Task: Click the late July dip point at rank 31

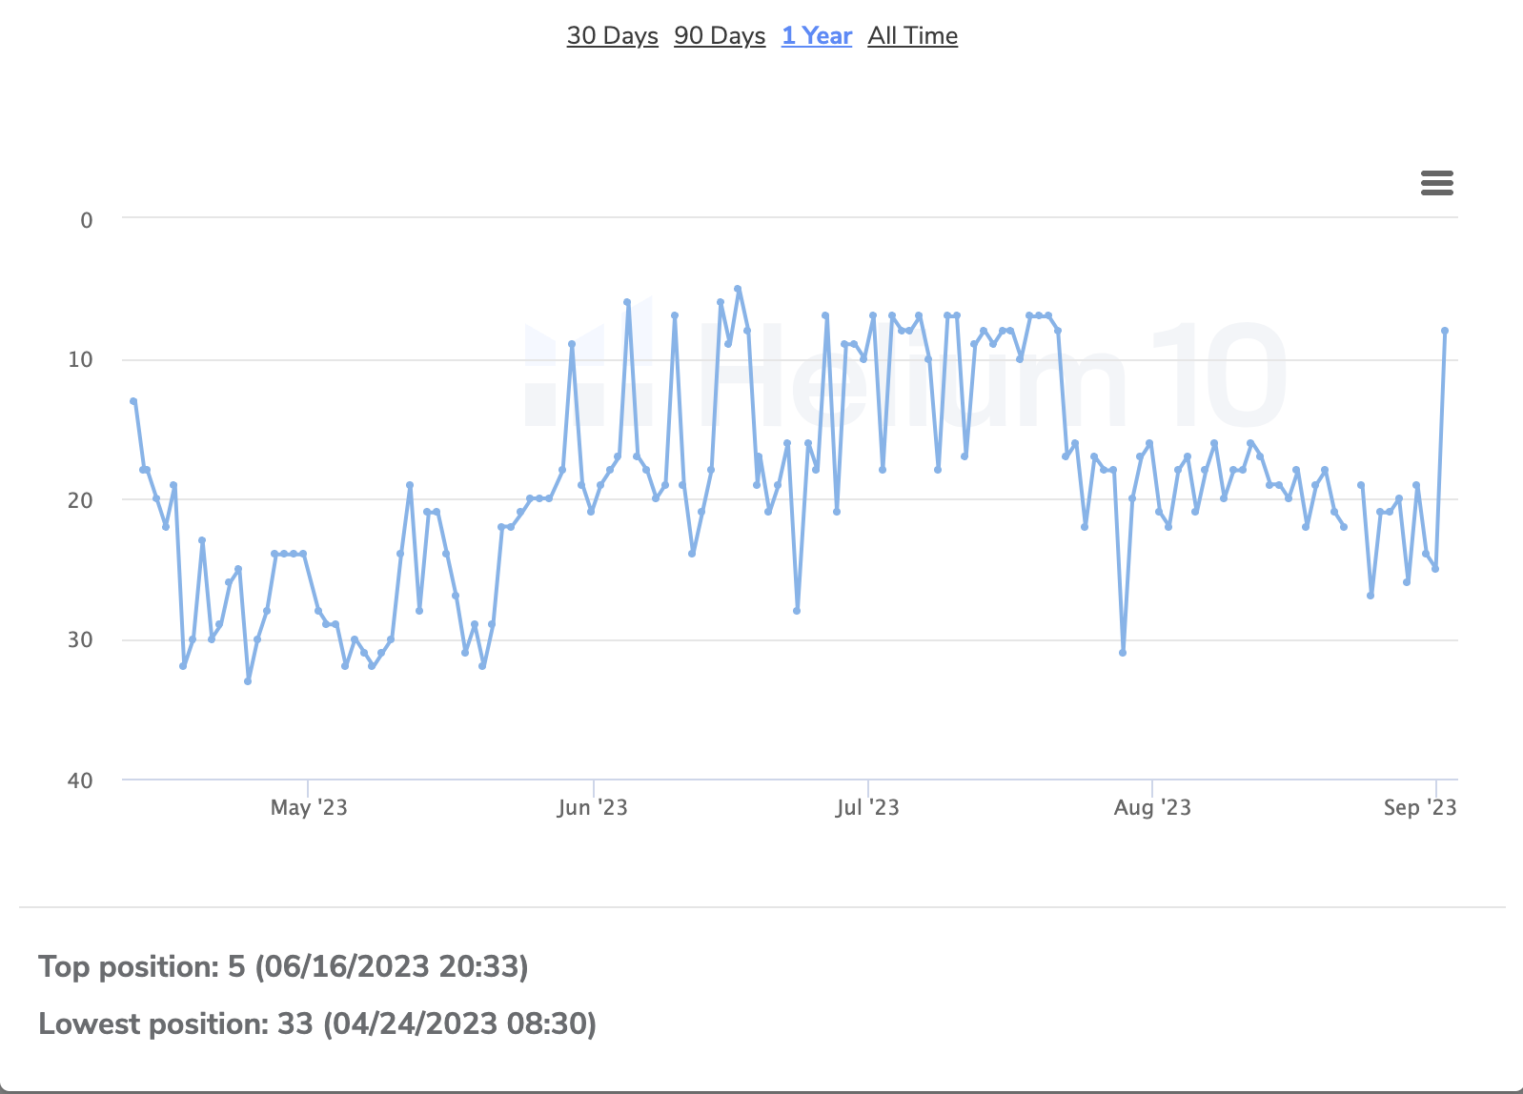Action: pyautogui.click(x=1123, y=653)
